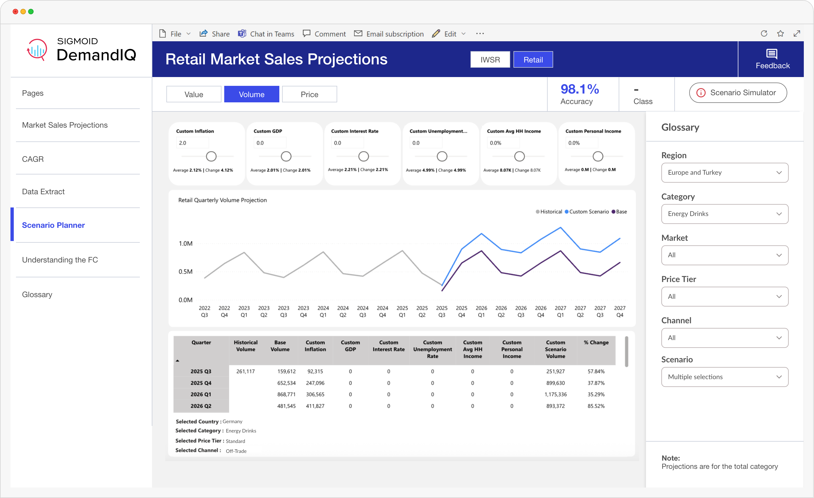Screen dimensions: 814x498
Task: Switch to the IWSR data source toggle
Action: (490, 60)
